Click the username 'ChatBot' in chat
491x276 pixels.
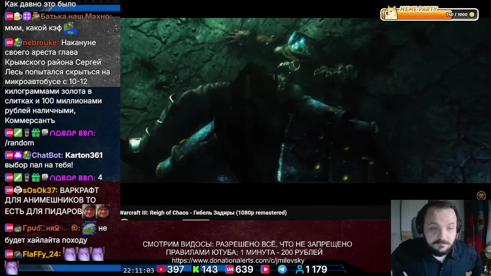(47, 155)
